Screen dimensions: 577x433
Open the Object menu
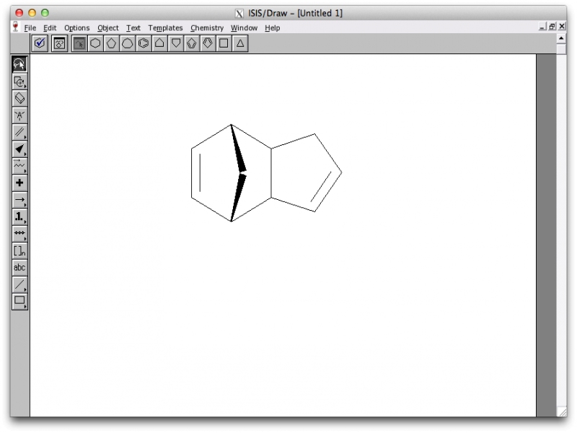click(107, 28)
